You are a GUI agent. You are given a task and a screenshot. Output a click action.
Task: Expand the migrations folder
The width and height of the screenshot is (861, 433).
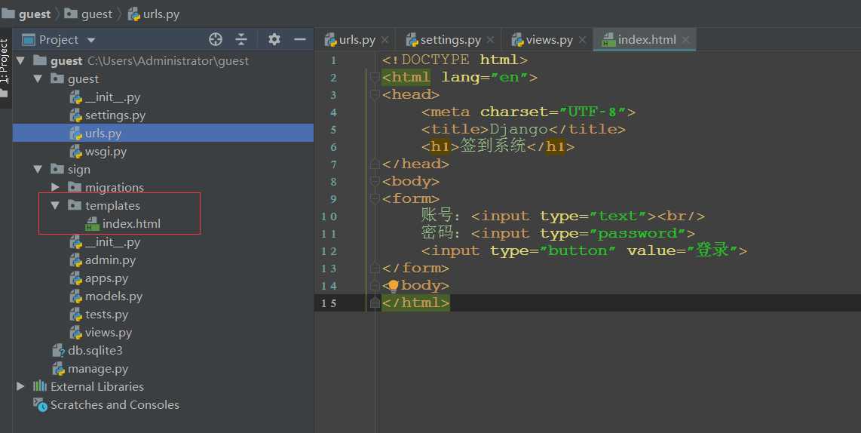pyautogui.click(x=55, y=187)
